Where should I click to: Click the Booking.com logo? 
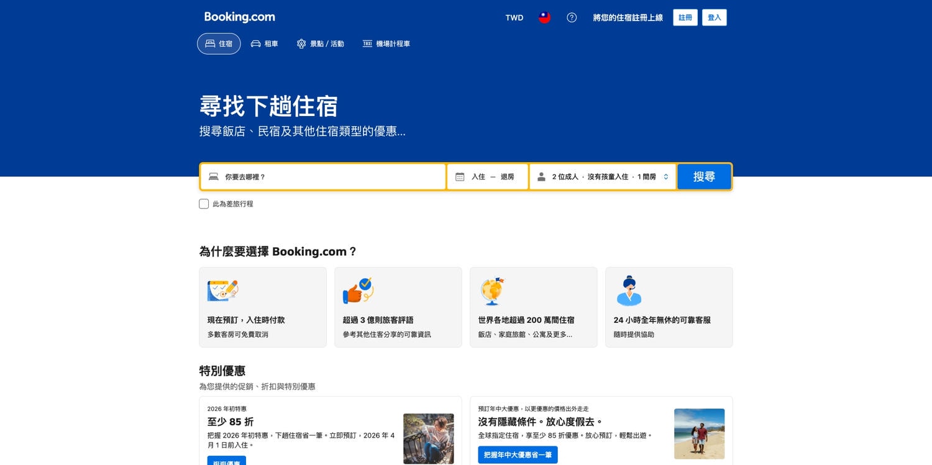coord(239,17)
